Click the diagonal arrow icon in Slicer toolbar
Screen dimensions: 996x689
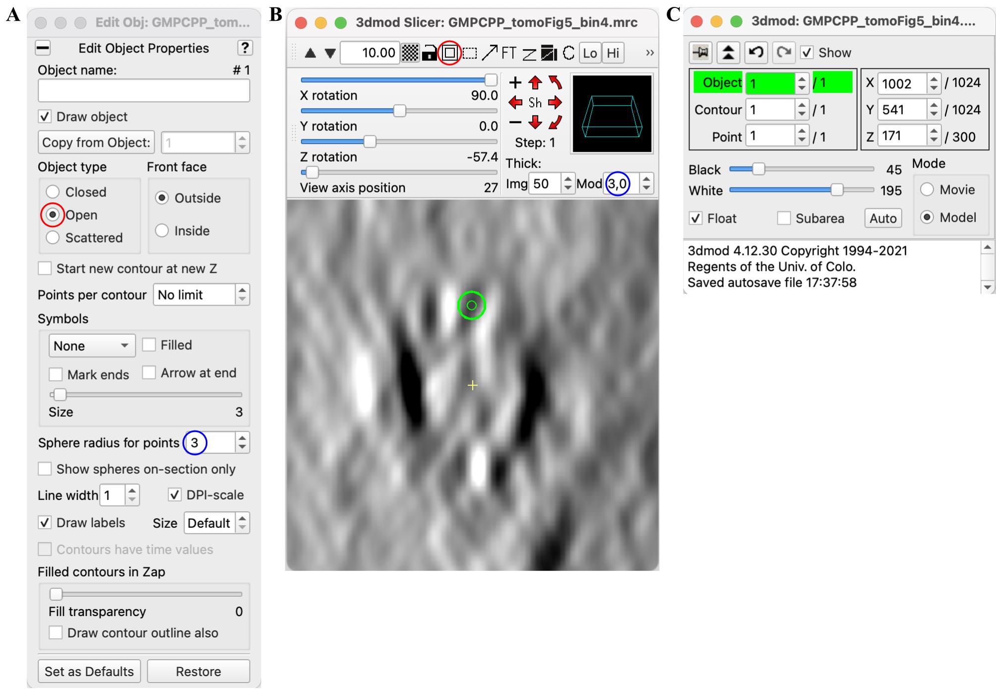click(x=490, y=53)
